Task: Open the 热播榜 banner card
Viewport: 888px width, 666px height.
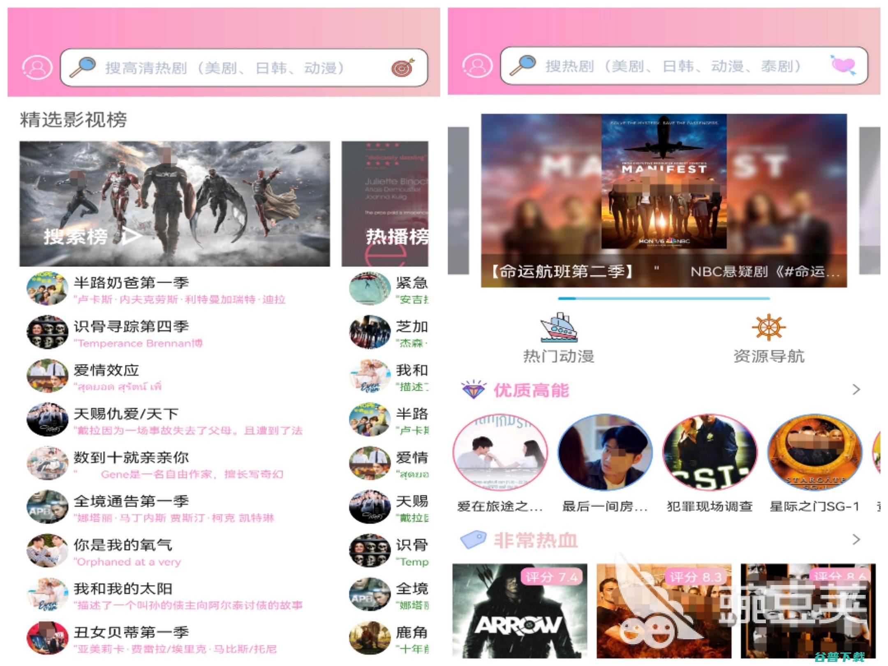Action: (385, 203)
